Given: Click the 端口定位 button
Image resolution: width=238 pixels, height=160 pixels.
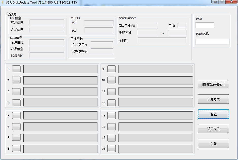Looking at the screenshot, I should (213, 129).
